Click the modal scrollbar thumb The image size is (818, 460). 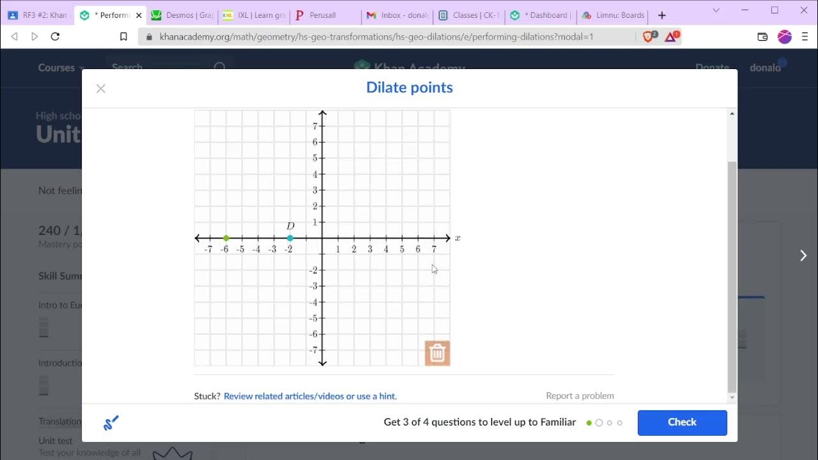coord(732,277)
